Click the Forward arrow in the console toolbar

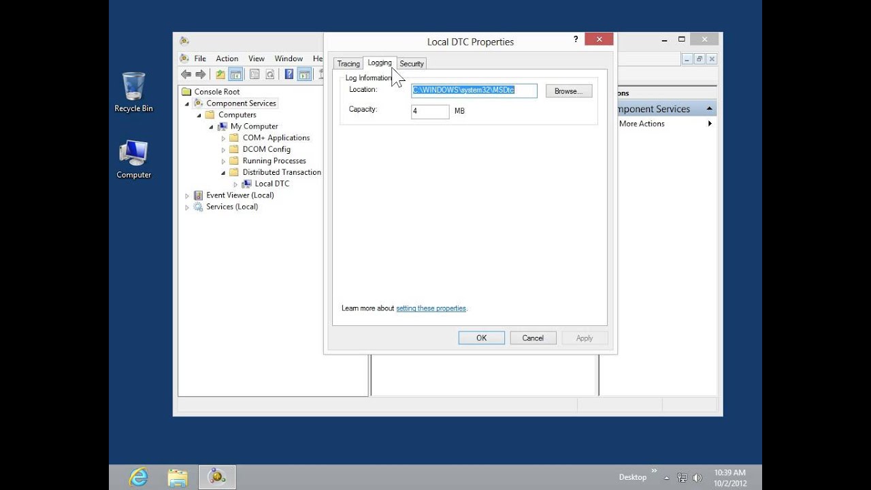[201, 74]
